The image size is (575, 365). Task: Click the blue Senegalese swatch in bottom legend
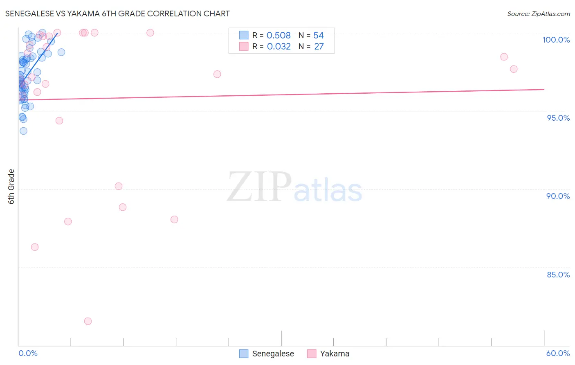tap(244, 354)
